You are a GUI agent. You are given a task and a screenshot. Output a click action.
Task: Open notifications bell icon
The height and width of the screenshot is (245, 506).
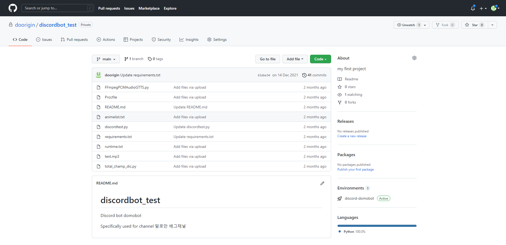click(x=473, y=8)
